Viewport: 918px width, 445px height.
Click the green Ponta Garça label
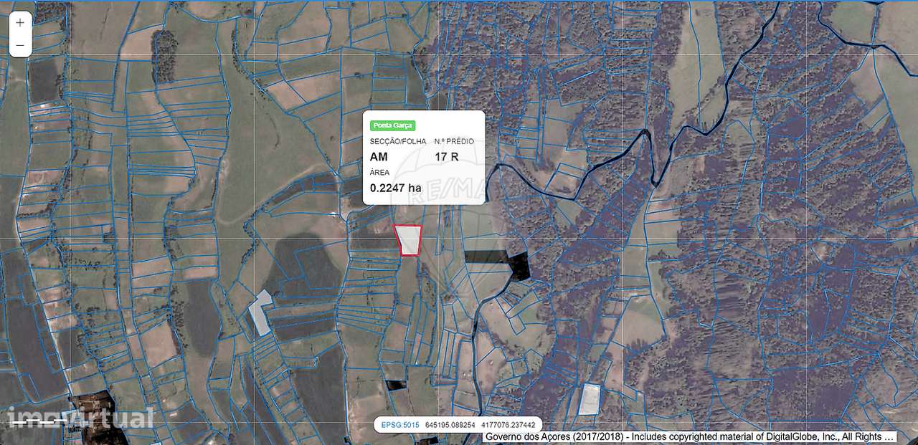click(393, 125)
